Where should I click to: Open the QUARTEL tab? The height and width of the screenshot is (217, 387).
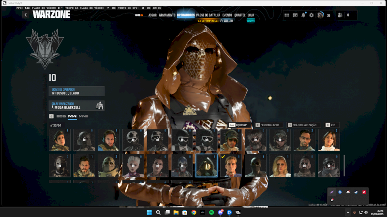click(239, 15)
